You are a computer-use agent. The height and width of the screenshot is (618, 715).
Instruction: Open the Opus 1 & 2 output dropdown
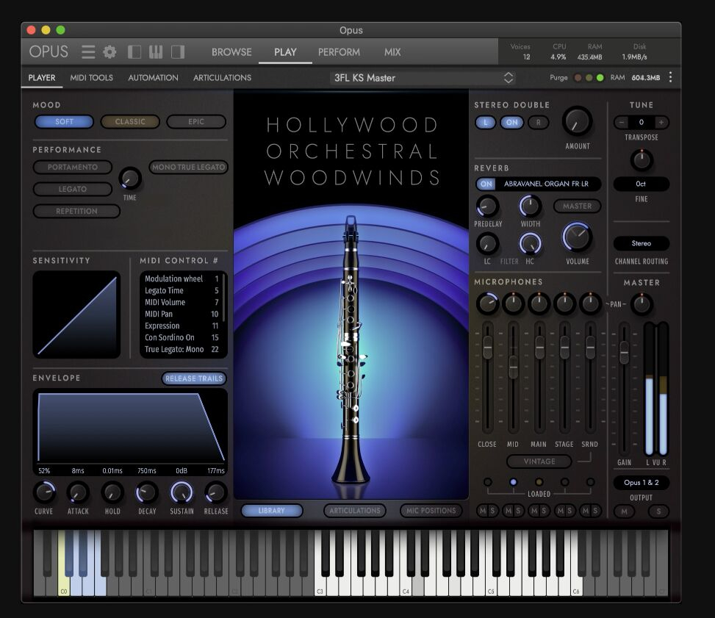[x=641, y=483]
